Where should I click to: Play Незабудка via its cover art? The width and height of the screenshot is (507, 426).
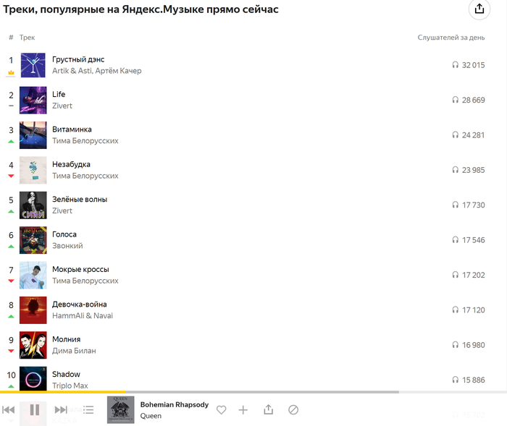tap(33, 170)
